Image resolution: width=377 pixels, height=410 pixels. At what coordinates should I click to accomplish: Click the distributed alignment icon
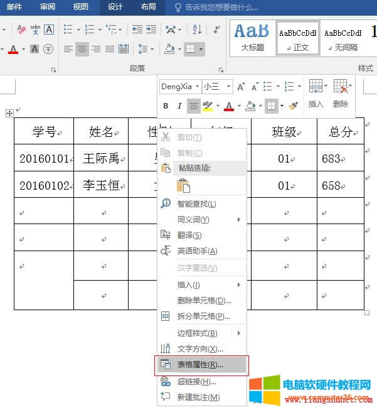[124, 49]
